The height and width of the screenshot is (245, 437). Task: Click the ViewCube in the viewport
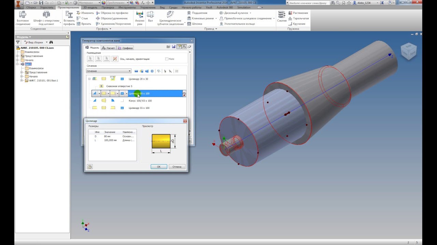point(408,52)
